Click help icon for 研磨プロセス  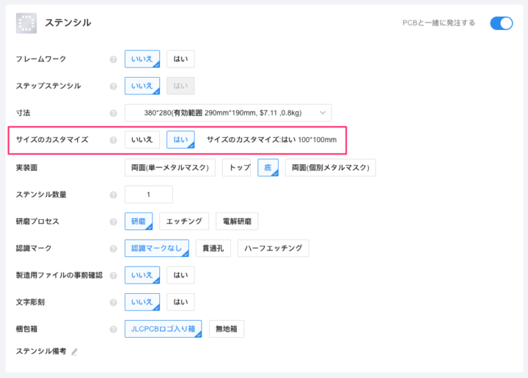(x=113, y=221)
